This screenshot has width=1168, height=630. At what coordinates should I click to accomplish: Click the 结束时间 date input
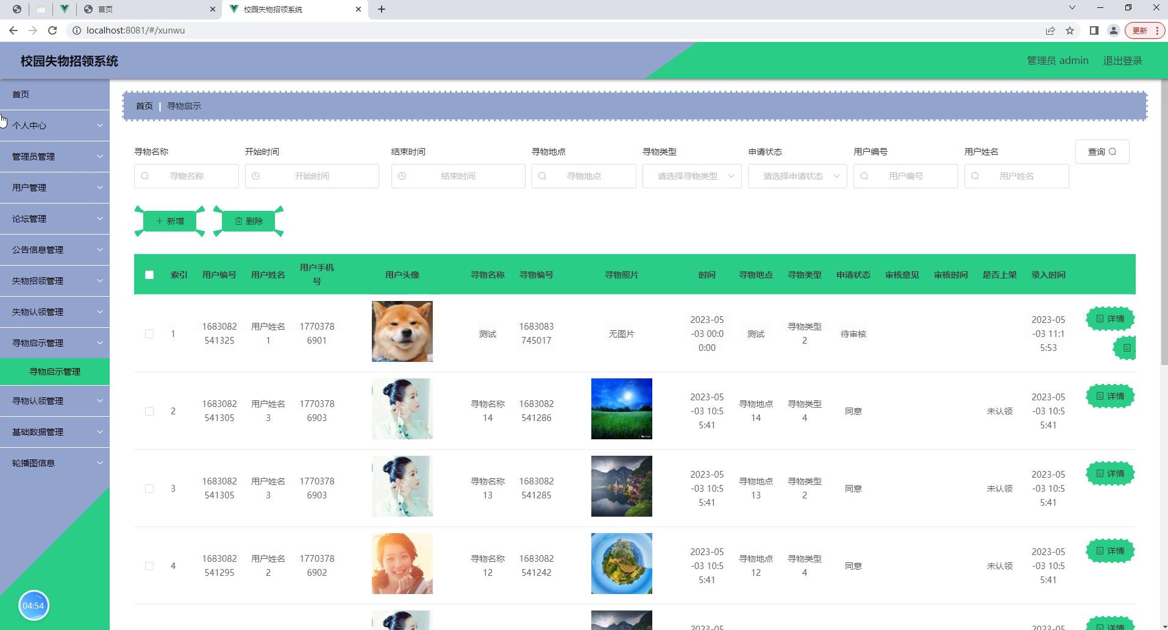click(x=458, y=176)
